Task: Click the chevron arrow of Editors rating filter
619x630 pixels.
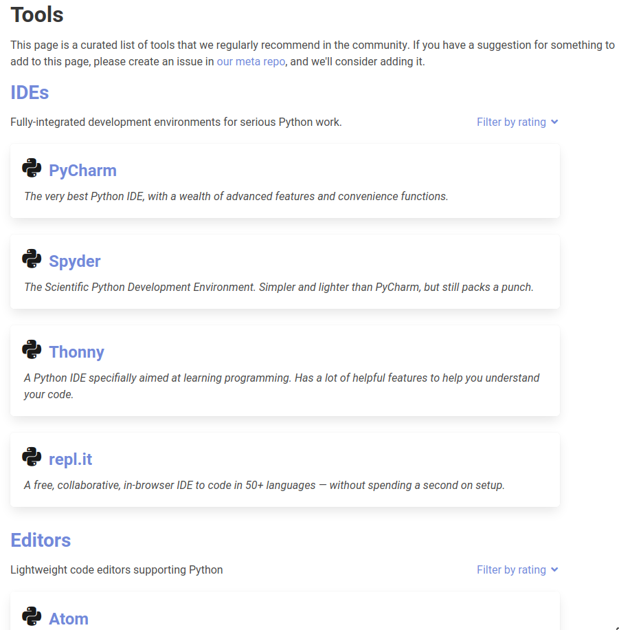Action: pos(554,569)
